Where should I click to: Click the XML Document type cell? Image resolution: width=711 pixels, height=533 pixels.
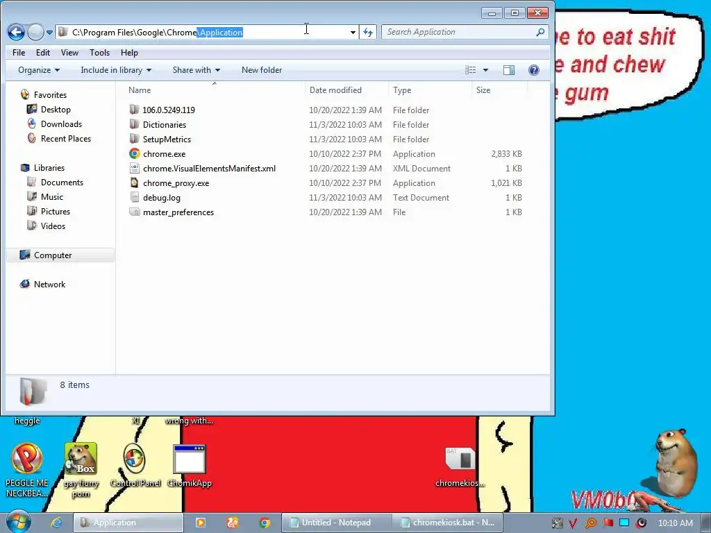[x=421, y=168]
